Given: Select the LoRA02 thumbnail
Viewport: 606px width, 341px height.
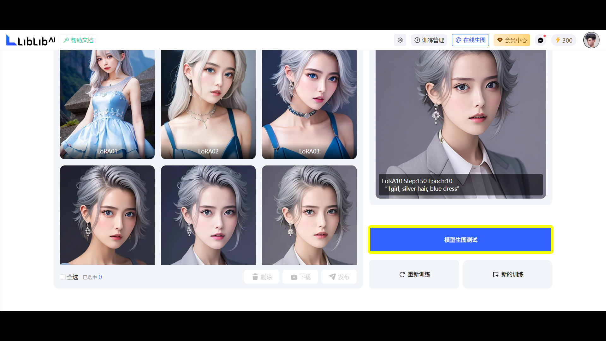Looking at the screenshot, I should [208, 104].
